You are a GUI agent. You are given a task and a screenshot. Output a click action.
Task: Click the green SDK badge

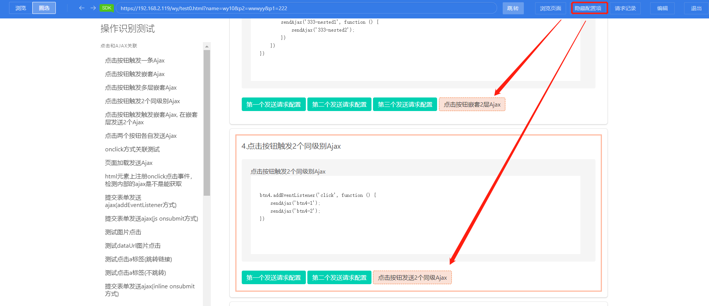pyautogui.click(x=107, y=8)
